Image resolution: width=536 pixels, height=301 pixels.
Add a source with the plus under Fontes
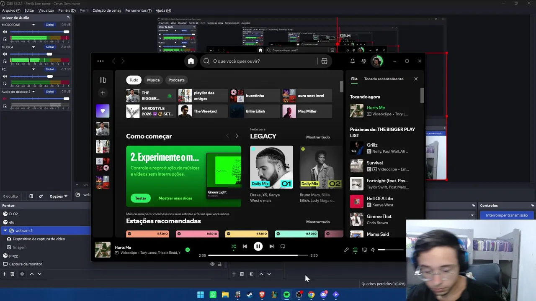tap(5, 274)
